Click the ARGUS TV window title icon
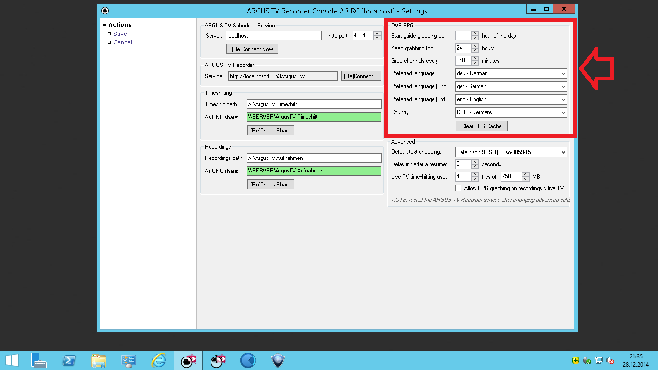658x370 pixels. (105, 10)
